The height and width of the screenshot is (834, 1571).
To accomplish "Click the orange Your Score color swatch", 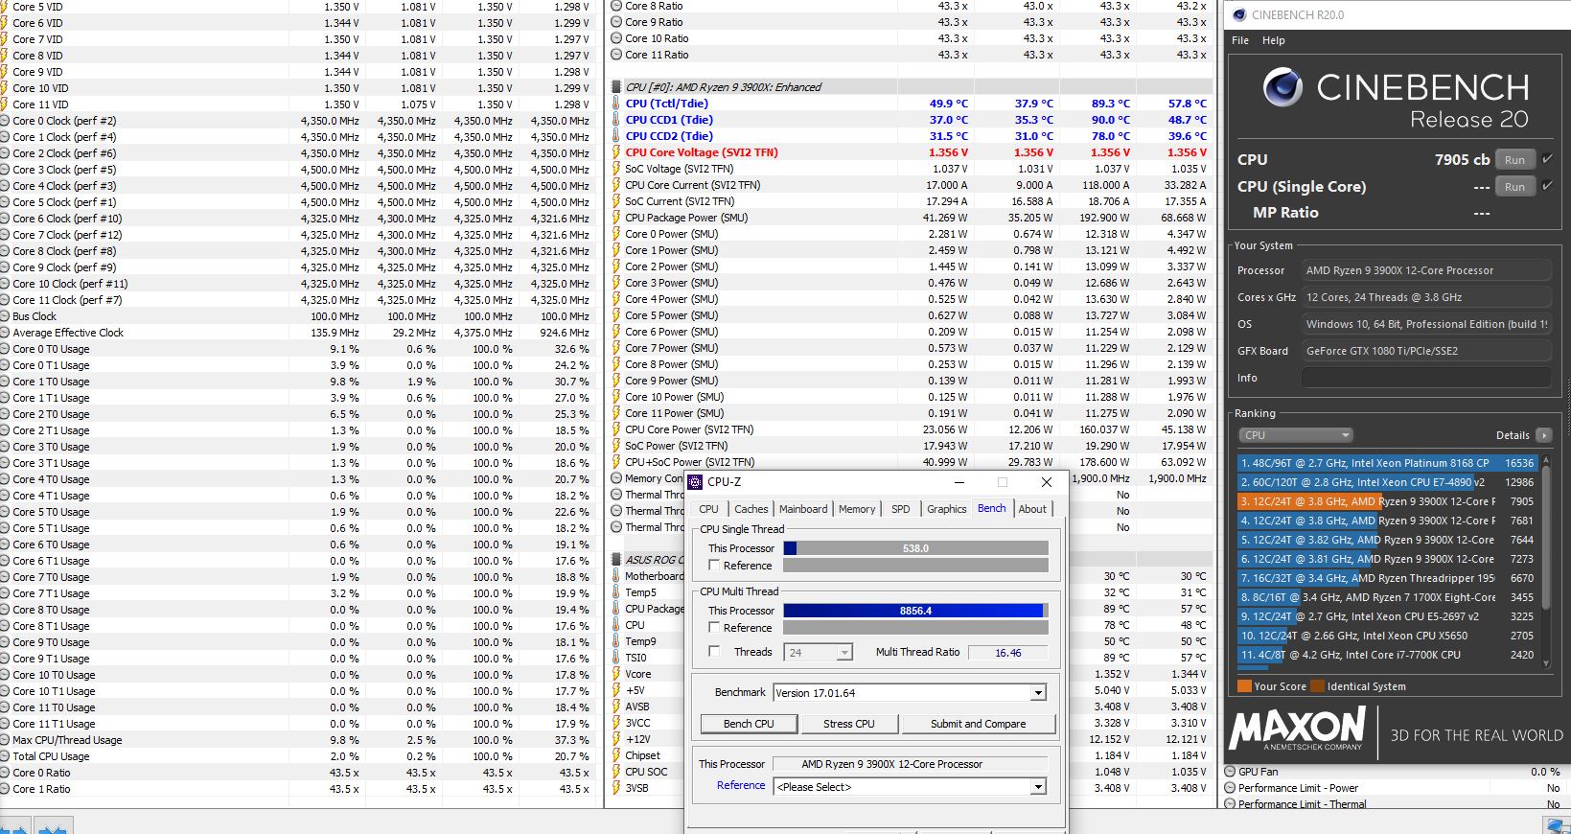I will click(1244, 686).
